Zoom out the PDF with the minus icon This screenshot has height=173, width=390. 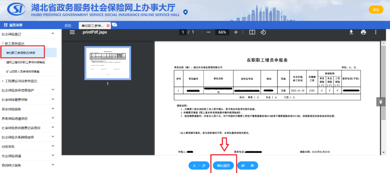[x=208, y=32]
